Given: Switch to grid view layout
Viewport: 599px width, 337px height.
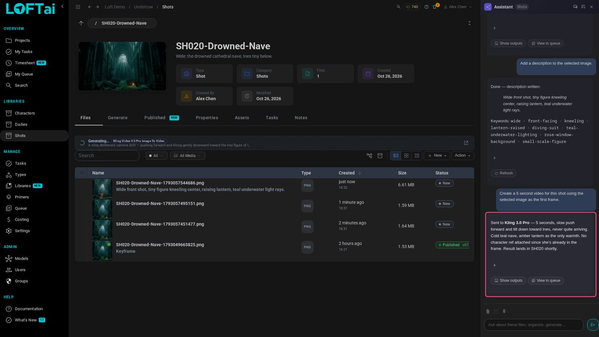Looking at the screenshot, I should 406,155.
